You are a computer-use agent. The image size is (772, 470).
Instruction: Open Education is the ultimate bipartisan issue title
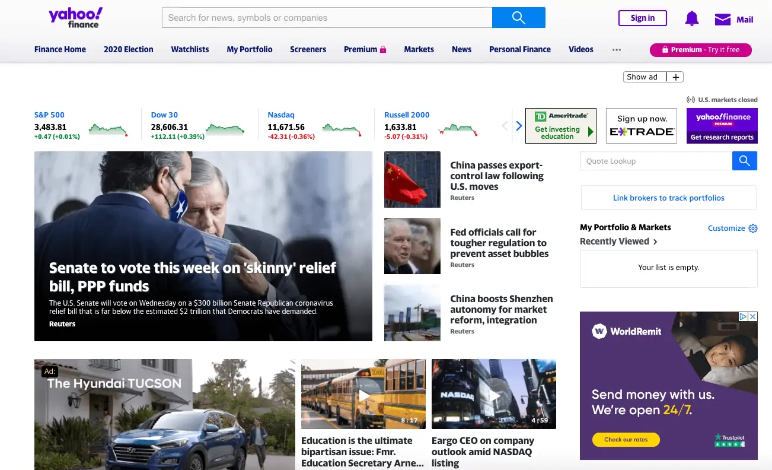pos(362,452)
